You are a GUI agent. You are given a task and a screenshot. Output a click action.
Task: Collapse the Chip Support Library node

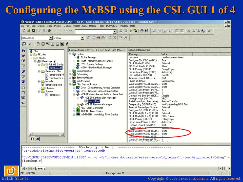click(70, 84)
